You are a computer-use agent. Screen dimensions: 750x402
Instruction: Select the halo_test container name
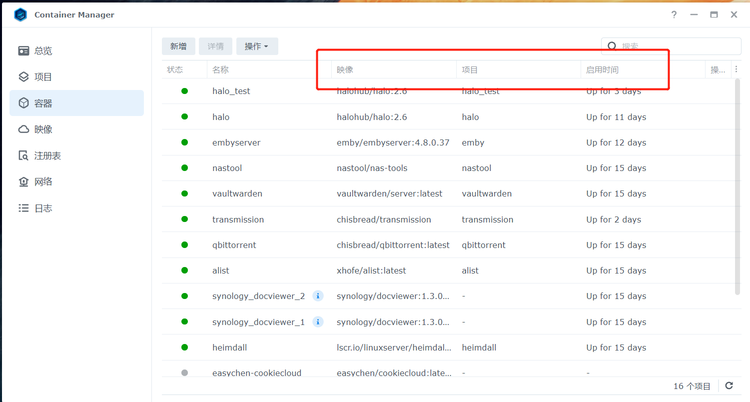point(231,91)
